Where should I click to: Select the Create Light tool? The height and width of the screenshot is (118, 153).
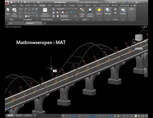click(x=82, y=13)
